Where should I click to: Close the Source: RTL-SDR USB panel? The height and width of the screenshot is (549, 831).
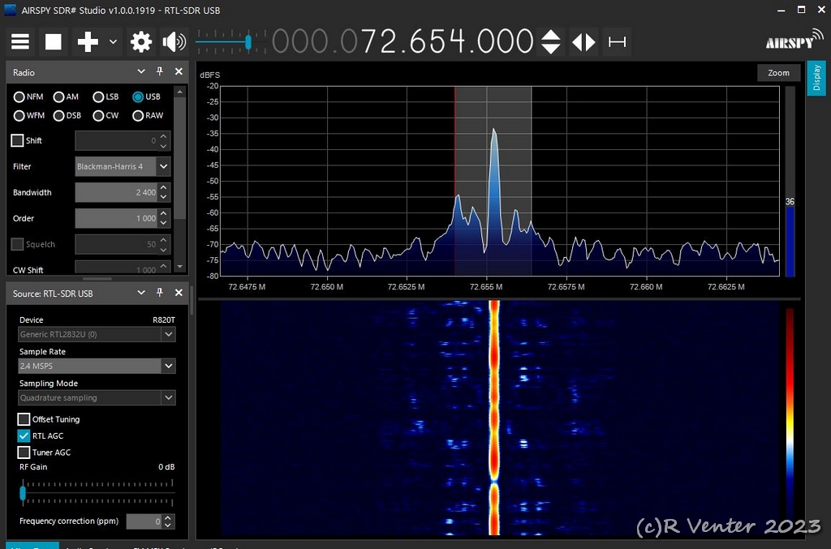pos(179,293)
